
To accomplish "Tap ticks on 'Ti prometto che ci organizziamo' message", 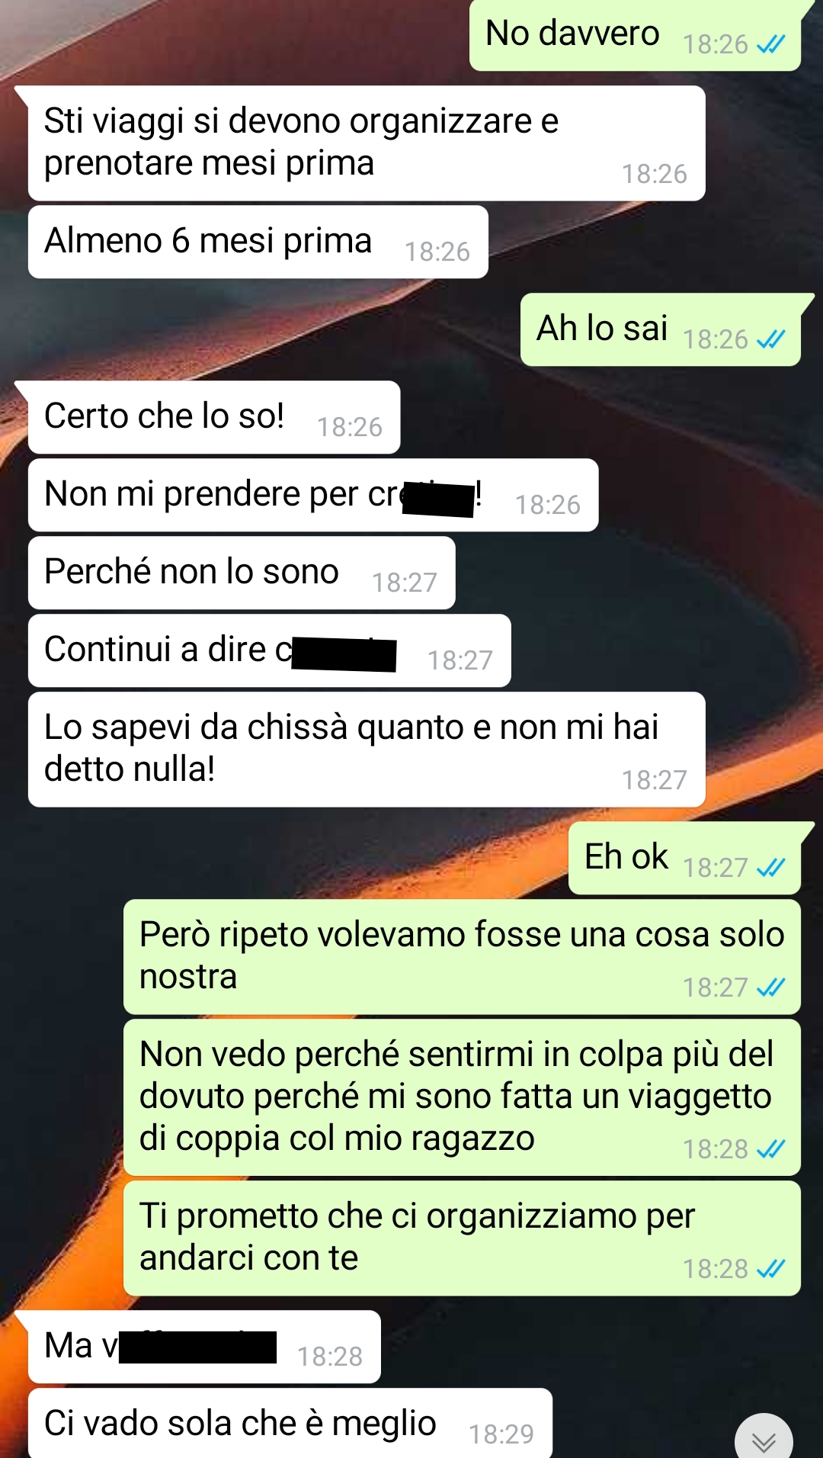I will pos(770,1269).
